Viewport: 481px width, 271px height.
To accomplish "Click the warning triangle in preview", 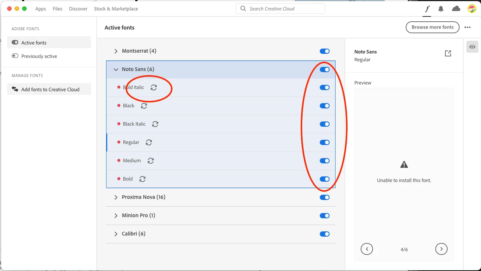I will (x=404, y=164).
